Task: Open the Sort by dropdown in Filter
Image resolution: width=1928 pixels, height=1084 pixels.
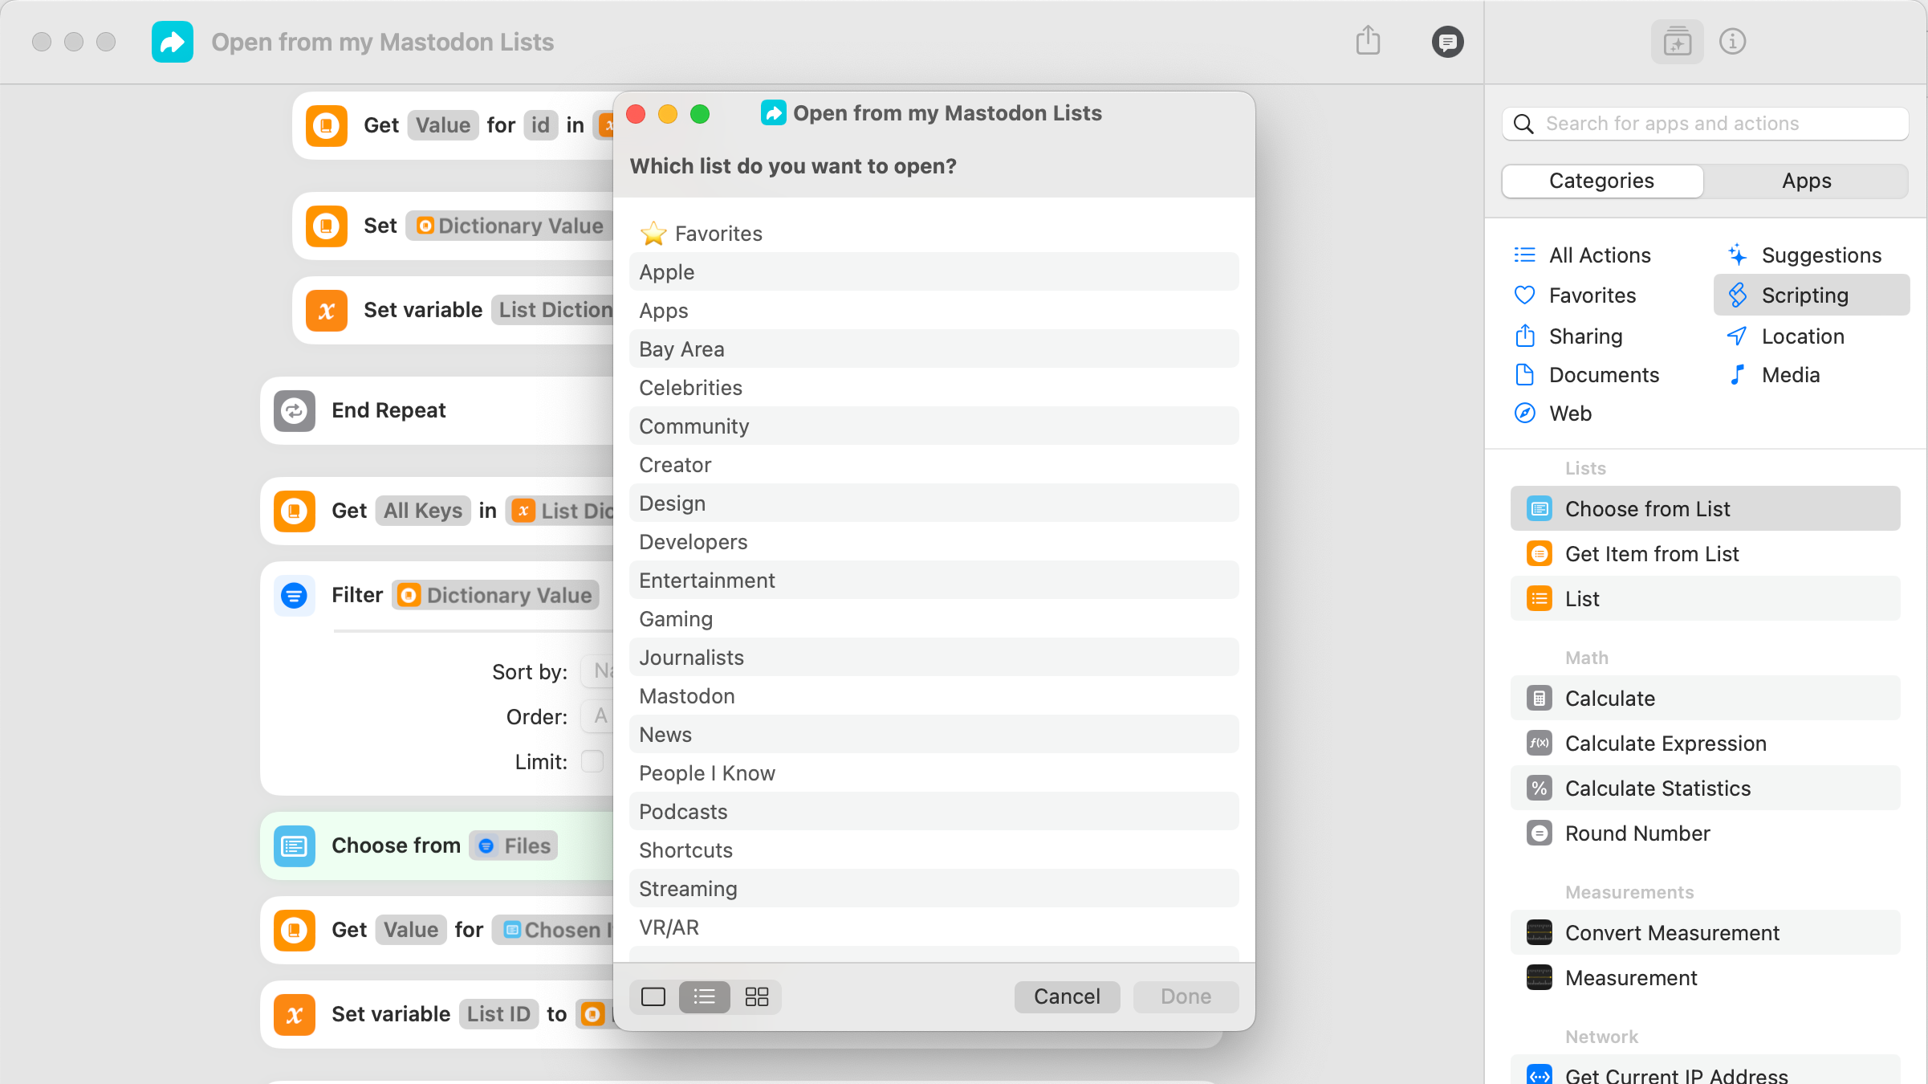Action: click(597, 671)
